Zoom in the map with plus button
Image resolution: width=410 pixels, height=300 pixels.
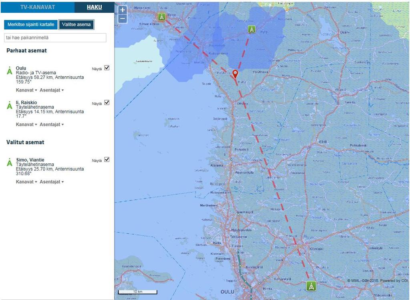[x=123, y=10]
